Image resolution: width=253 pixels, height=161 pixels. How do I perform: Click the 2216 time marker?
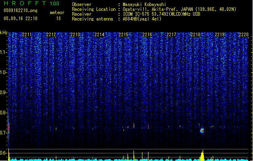coord(147,34)
